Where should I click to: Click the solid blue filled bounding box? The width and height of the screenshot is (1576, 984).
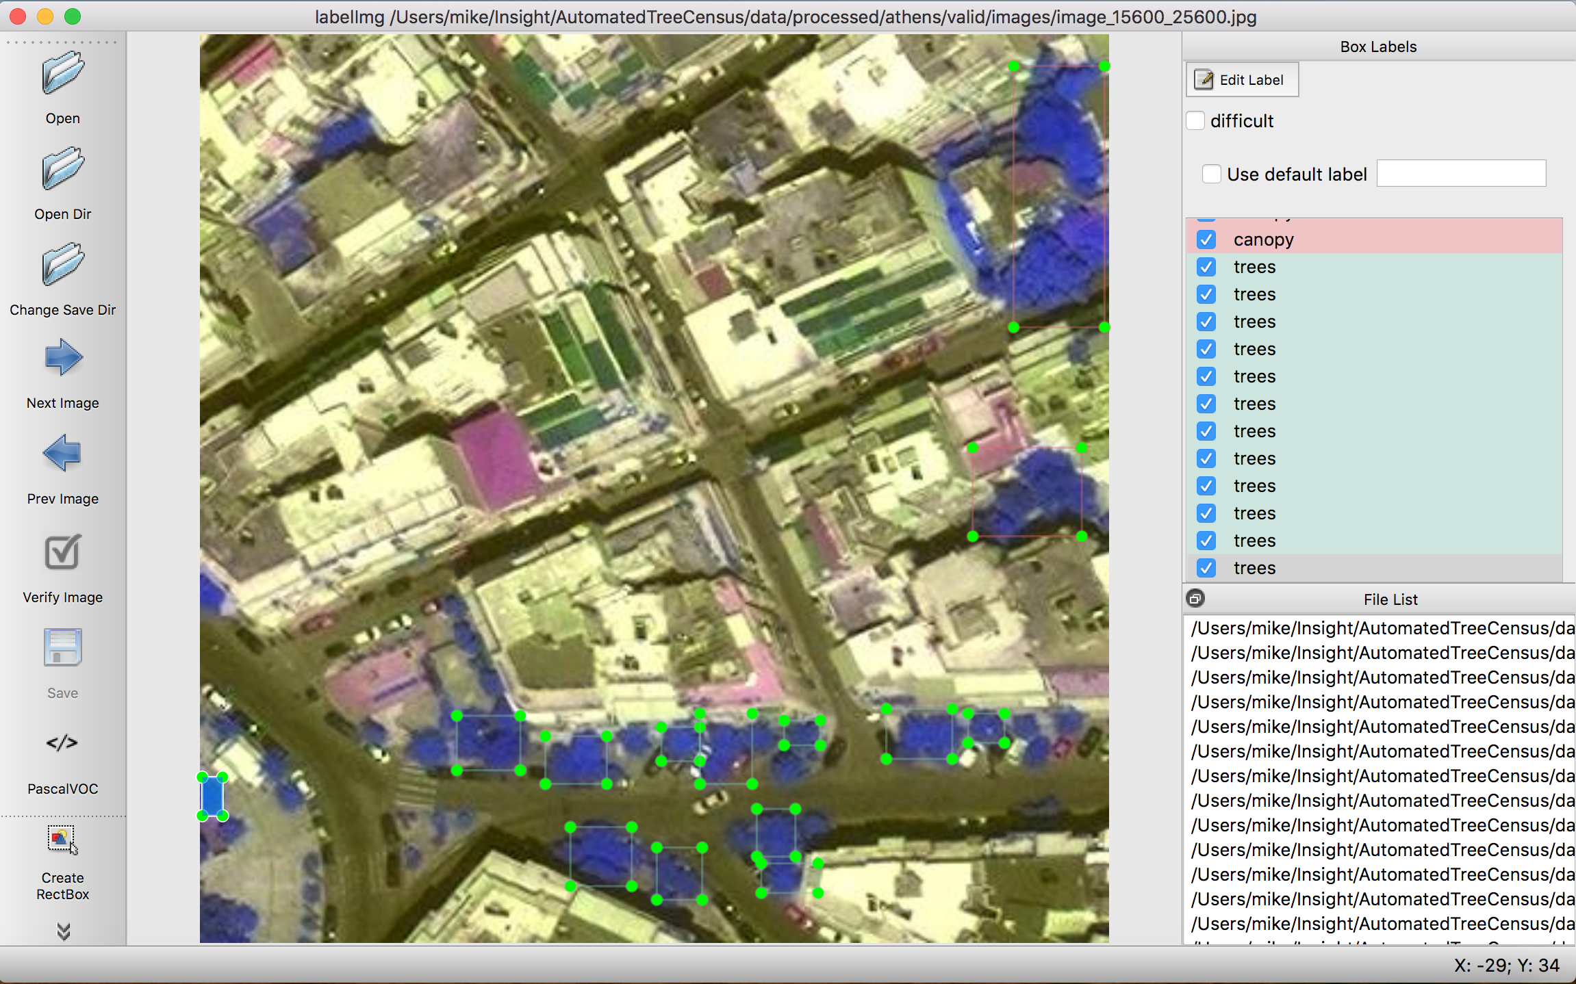pos(212,797)
